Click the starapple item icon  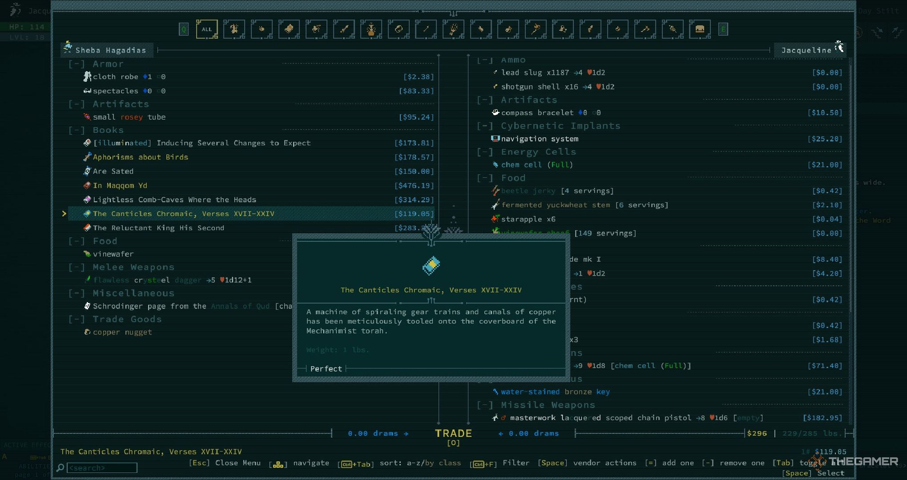495,219
